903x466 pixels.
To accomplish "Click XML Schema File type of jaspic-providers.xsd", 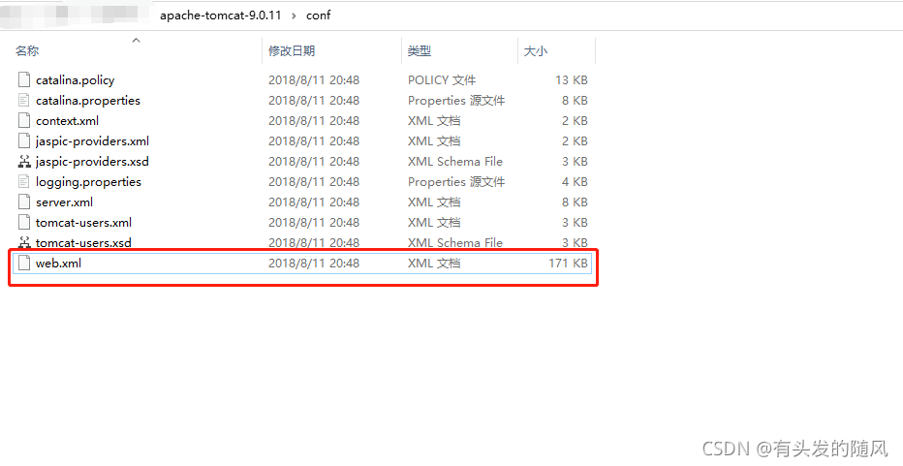I will [455, 161].
